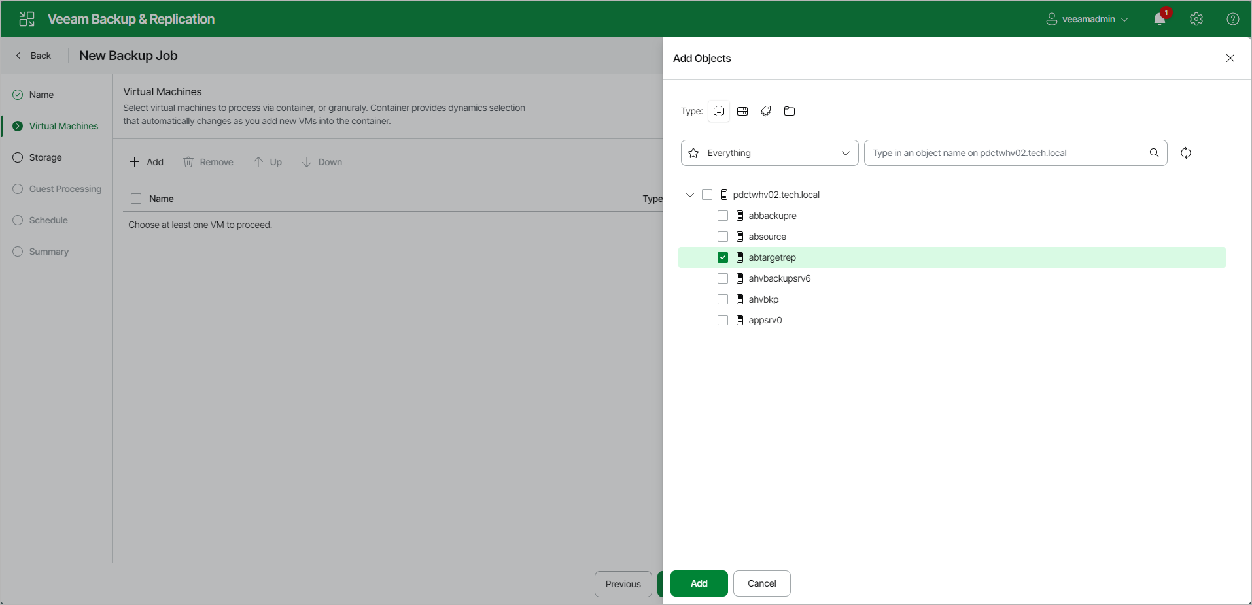Viewport: 1252px width, 605px height.
Task: Go to the Storage wizard step
Action: pyautogui.click(x=46, y=157)
